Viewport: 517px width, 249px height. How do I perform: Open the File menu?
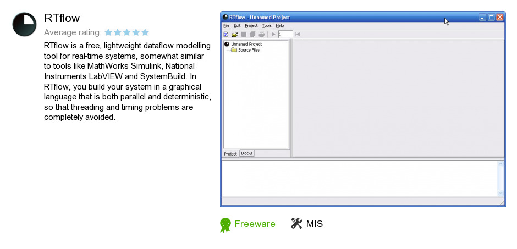click(226, 26)
